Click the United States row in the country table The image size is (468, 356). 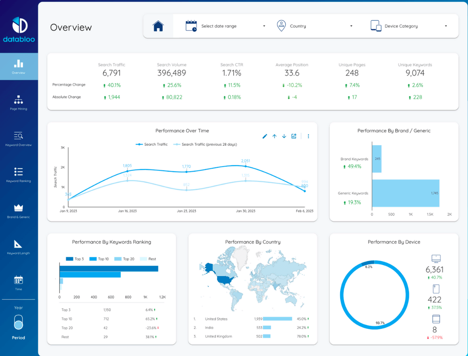click(251, 319)
